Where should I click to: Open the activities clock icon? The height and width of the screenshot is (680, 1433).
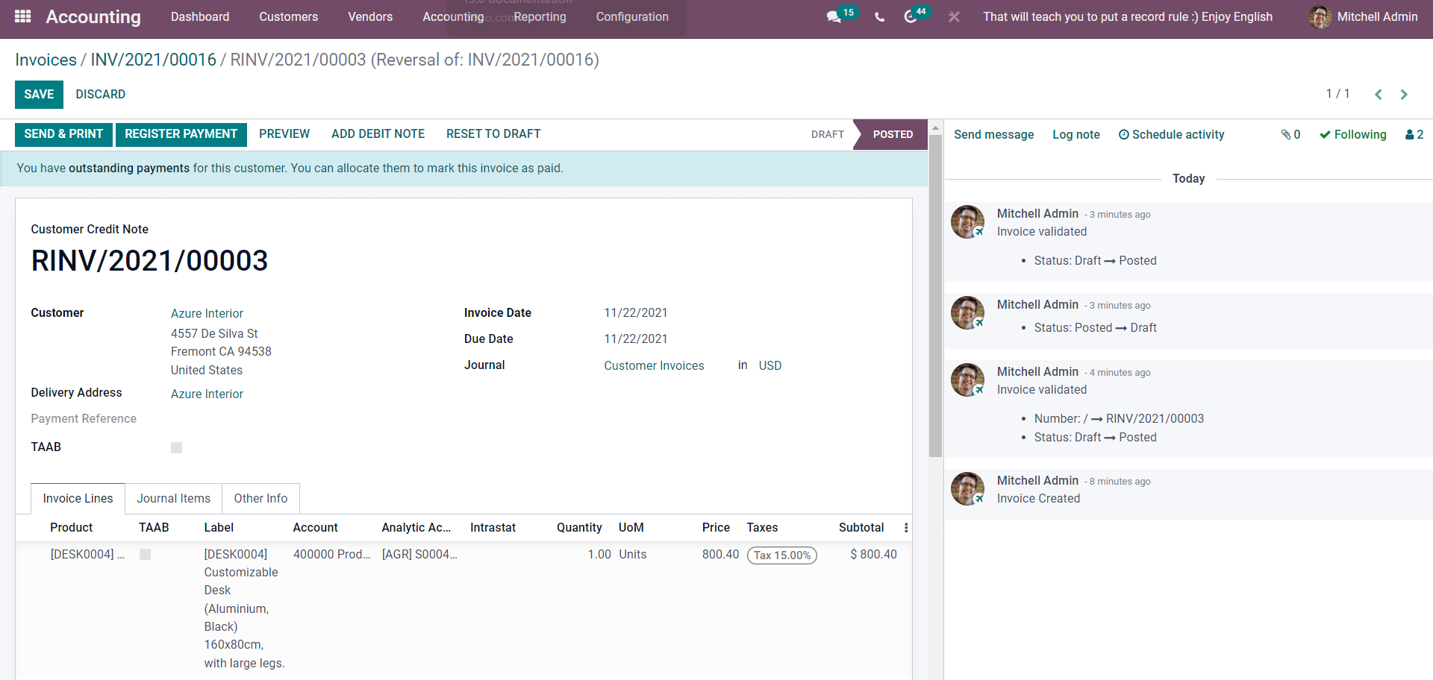point(910,17)
